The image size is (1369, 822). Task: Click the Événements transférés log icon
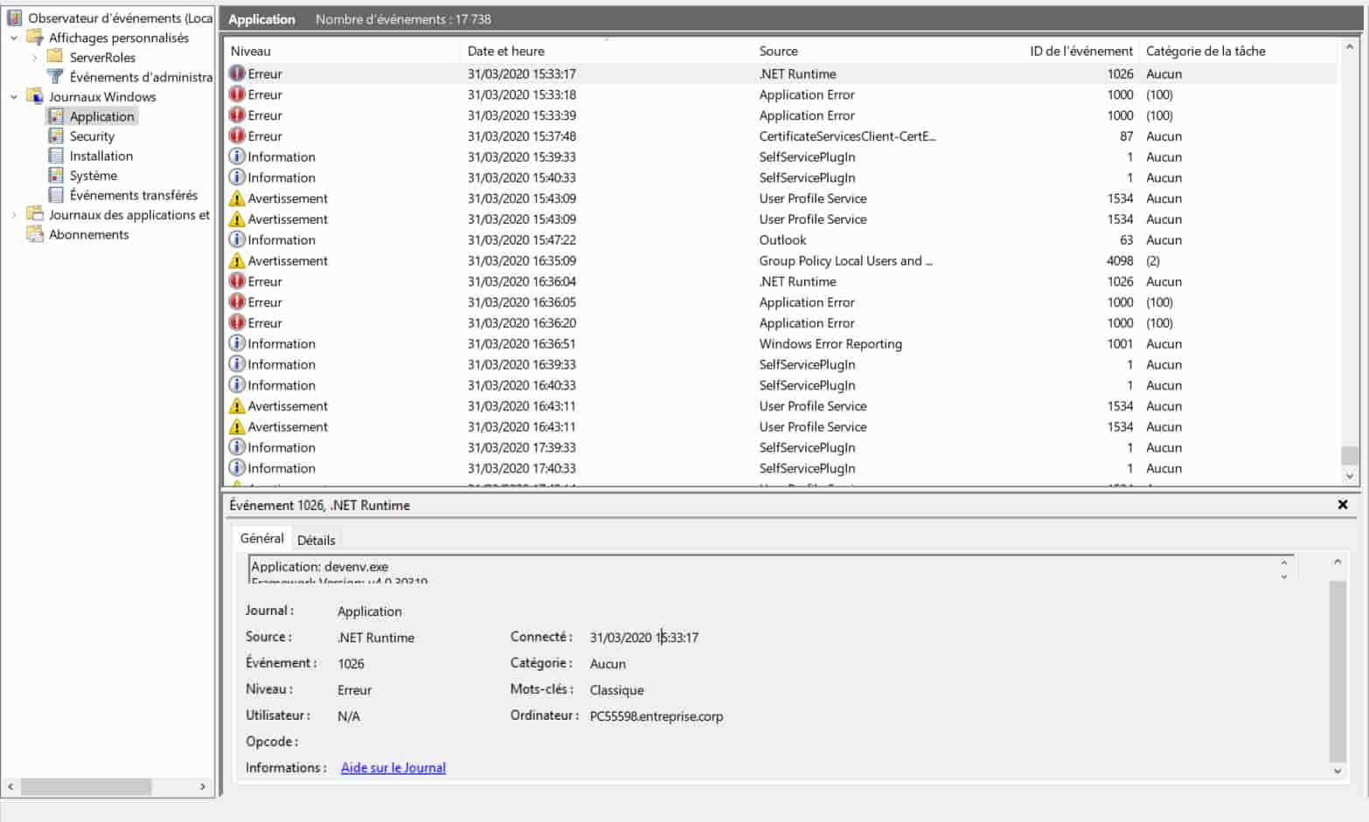tap(56, 195)
